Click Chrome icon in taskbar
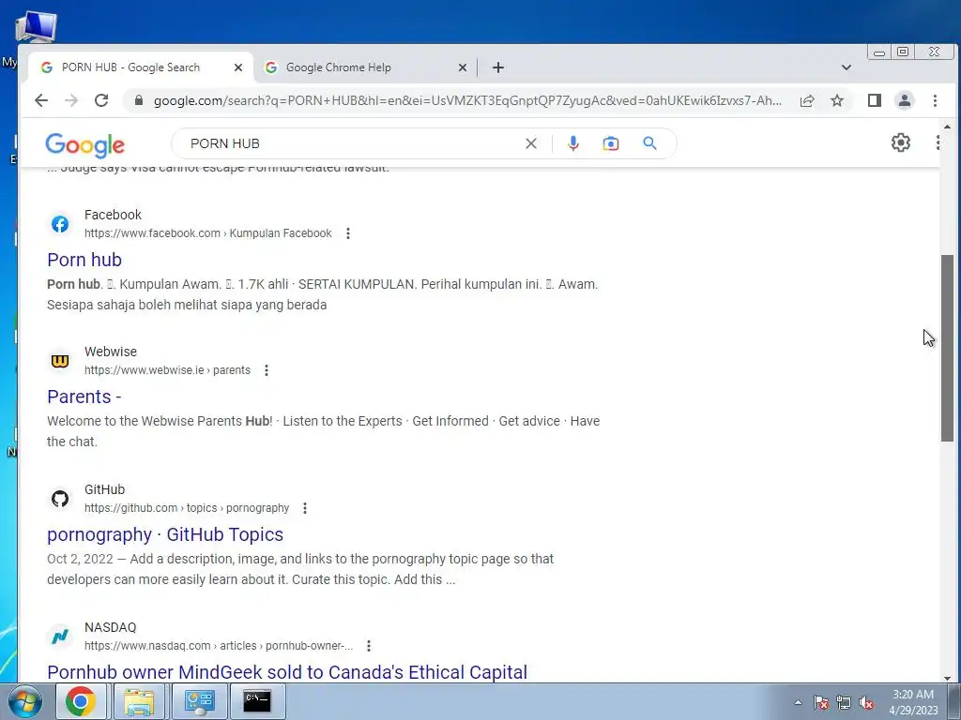The image size is (961, 720). click(81, 701)
